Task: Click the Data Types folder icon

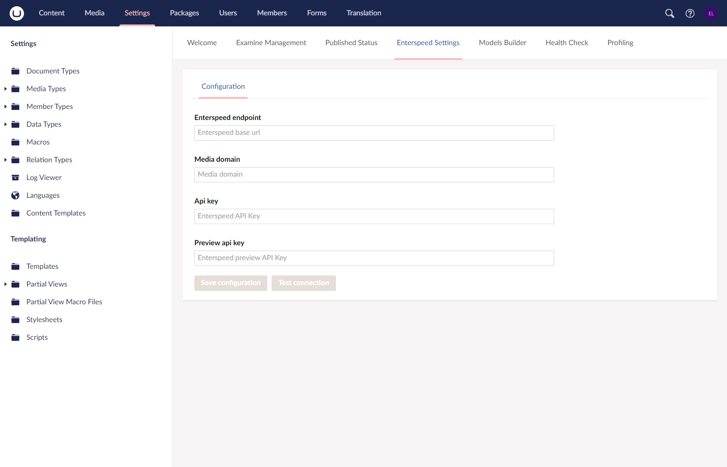Action: [x=15, y=124]
